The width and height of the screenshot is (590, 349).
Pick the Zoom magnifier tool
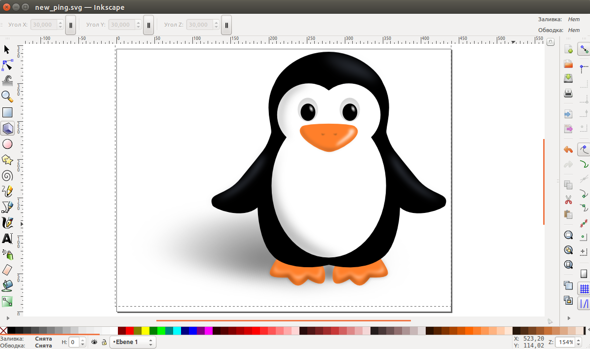click(7, 96)
